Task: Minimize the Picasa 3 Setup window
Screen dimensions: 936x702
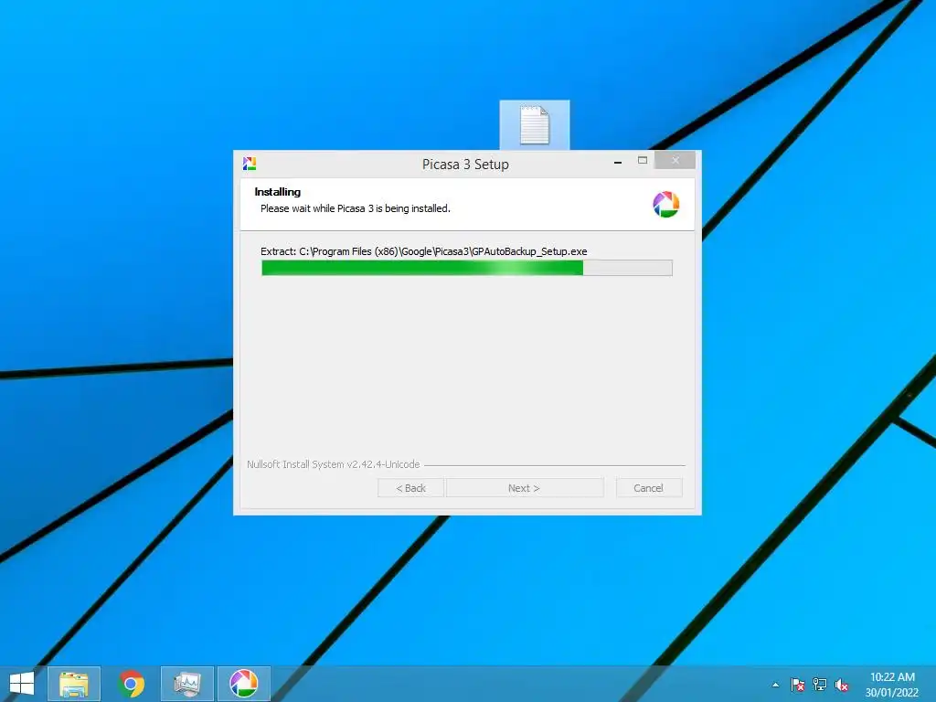Action: click(x=618, y=161)
